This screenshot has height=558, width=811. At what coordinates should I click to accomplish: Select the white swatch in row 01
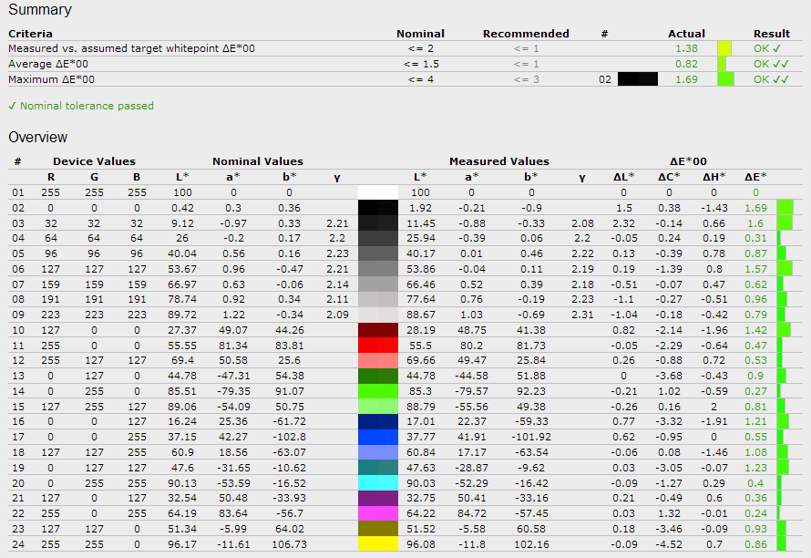(378, 192)
